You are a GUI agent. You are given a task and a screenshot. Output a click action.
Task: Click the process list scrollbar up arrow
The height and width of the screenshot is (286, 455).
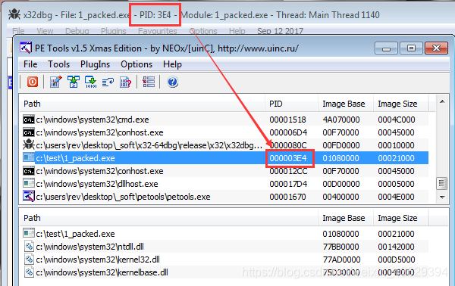(442, 101)
